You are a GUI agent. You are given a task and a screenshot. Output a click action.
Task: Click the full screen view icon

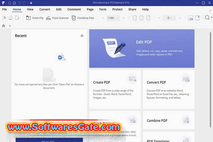pyautogui.click(x=198, y=18)
